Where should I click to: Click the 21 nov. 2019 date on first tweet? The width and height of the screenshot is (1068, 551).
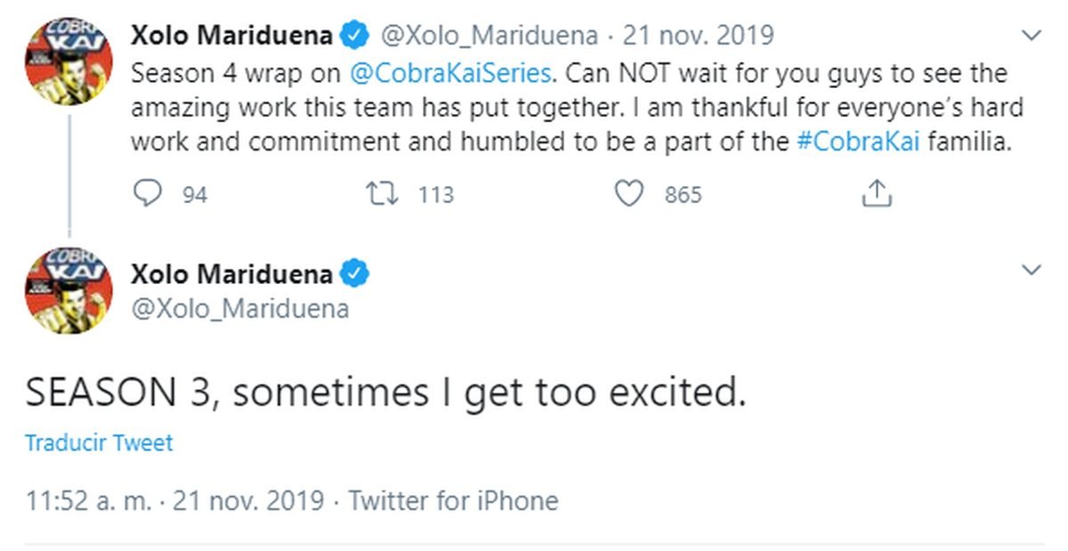[698, 36]
